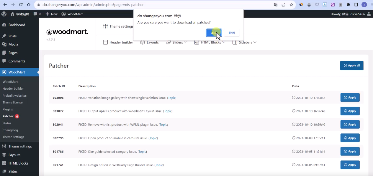
Task: Bookmark this page with the star icon
Action: tap(292, 5)
